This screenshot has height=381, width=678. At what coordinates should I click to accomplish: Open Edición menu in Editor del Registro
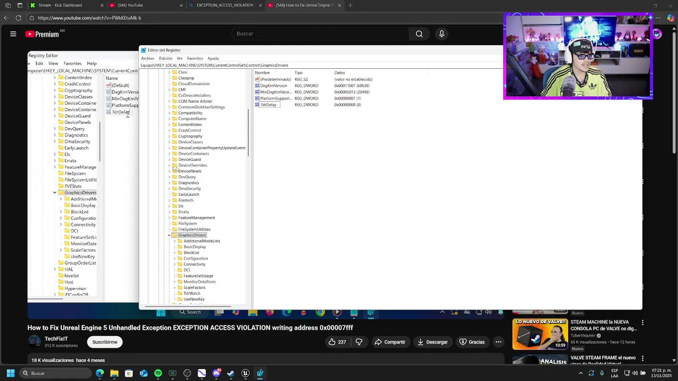pyautogui.click(x=166, y=58)
